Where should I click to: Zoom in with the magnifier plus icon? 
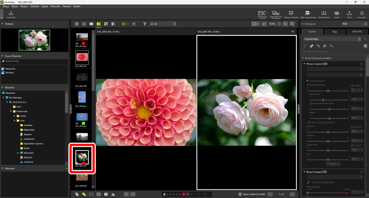[x=292, y=24]
